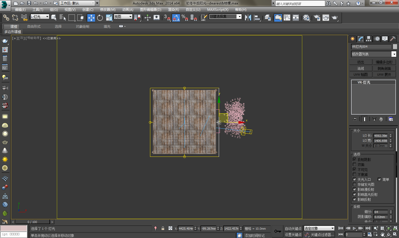The width and height of the screenshot is (399, 238).
Task: Open the Curve Editor icon
Action: coord(287,18)
